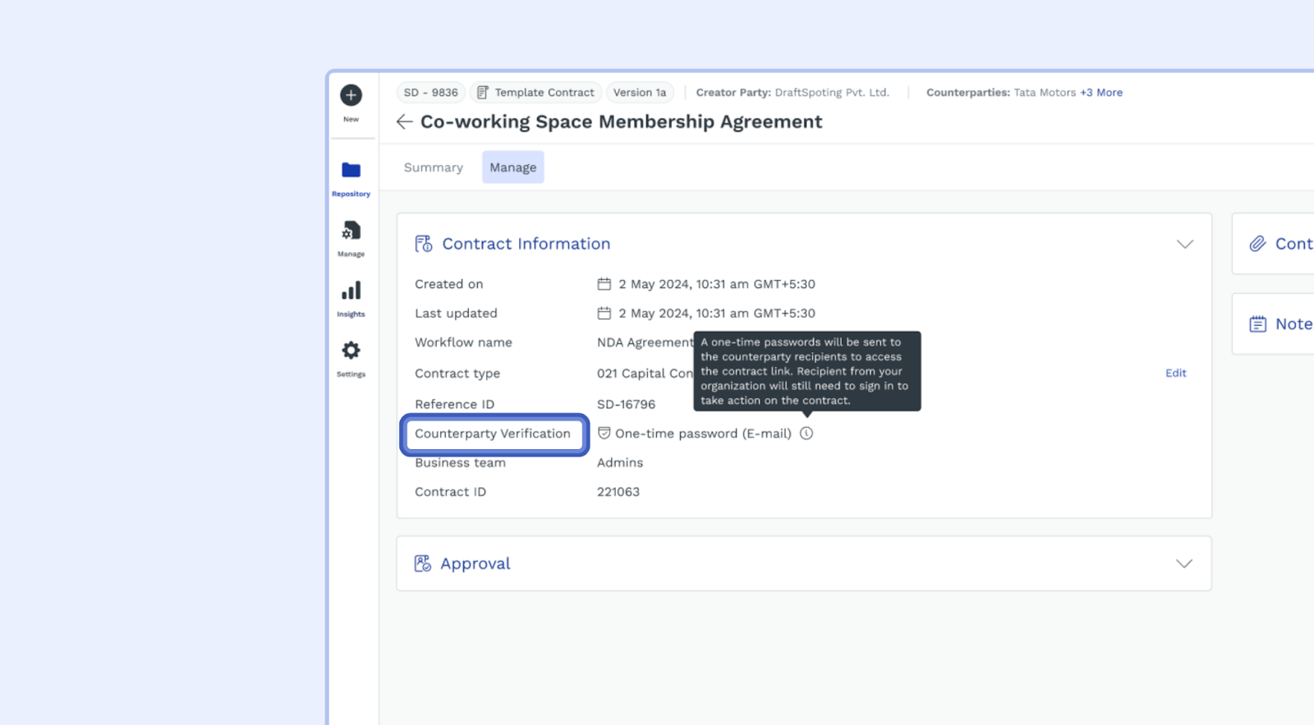Open the +3 More counterparties link
1314x725 pixels.
1101,93
